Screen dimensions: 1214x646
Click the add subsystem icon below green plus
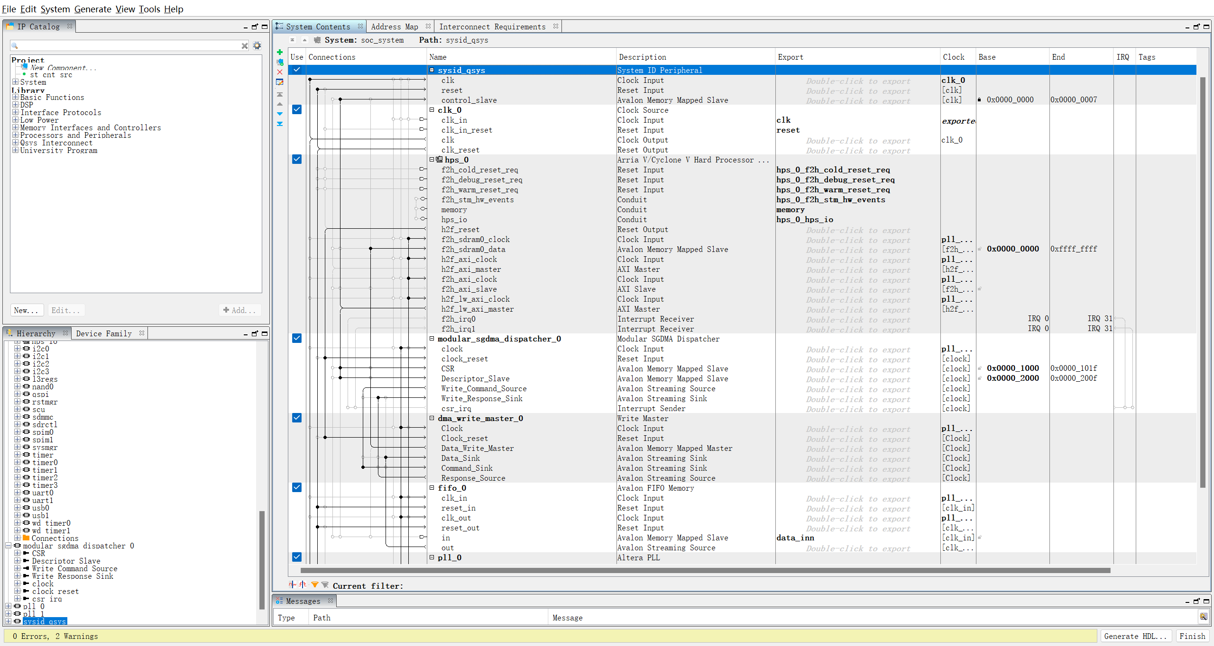pyautogui.click(x=280, y=62)
